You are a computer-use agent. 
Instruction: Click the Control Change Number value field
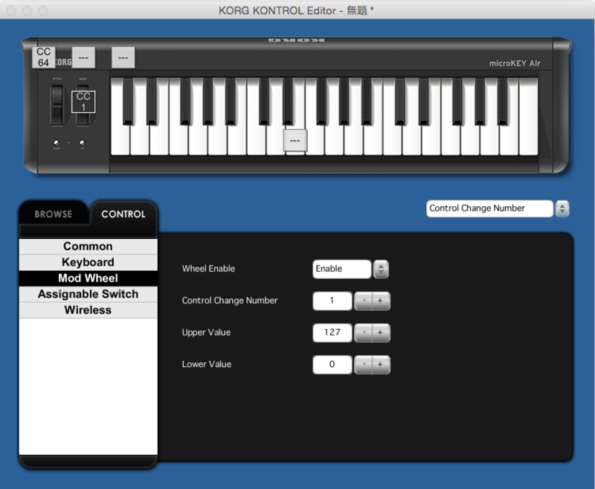coord(332,301)
